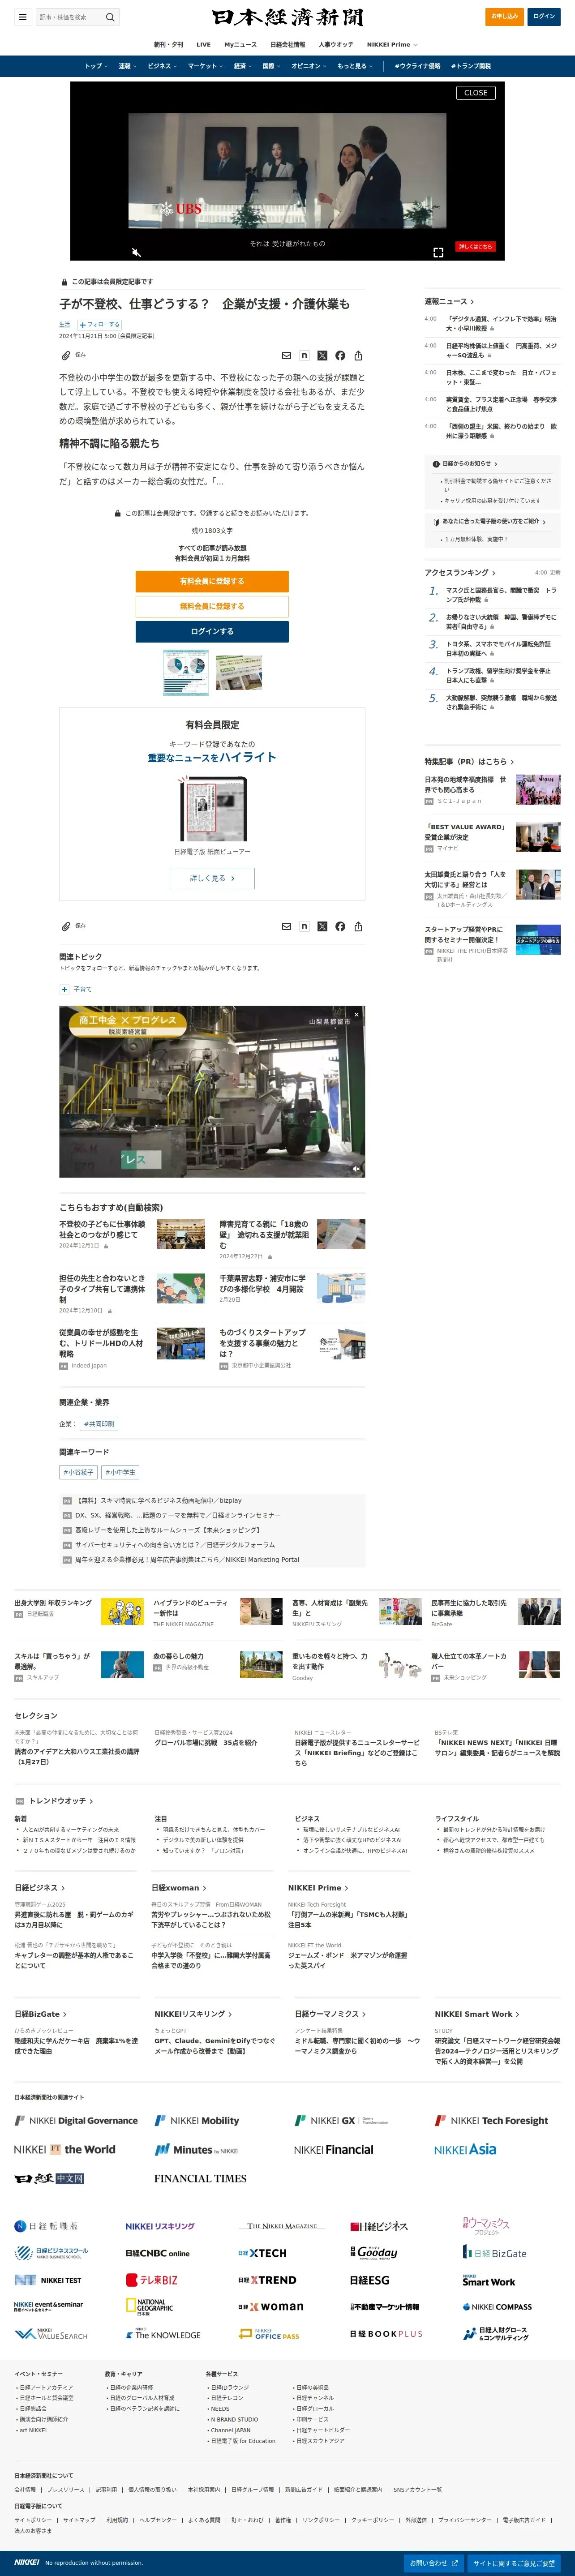Toggle fullscreen on the UBS video ad

438,252
